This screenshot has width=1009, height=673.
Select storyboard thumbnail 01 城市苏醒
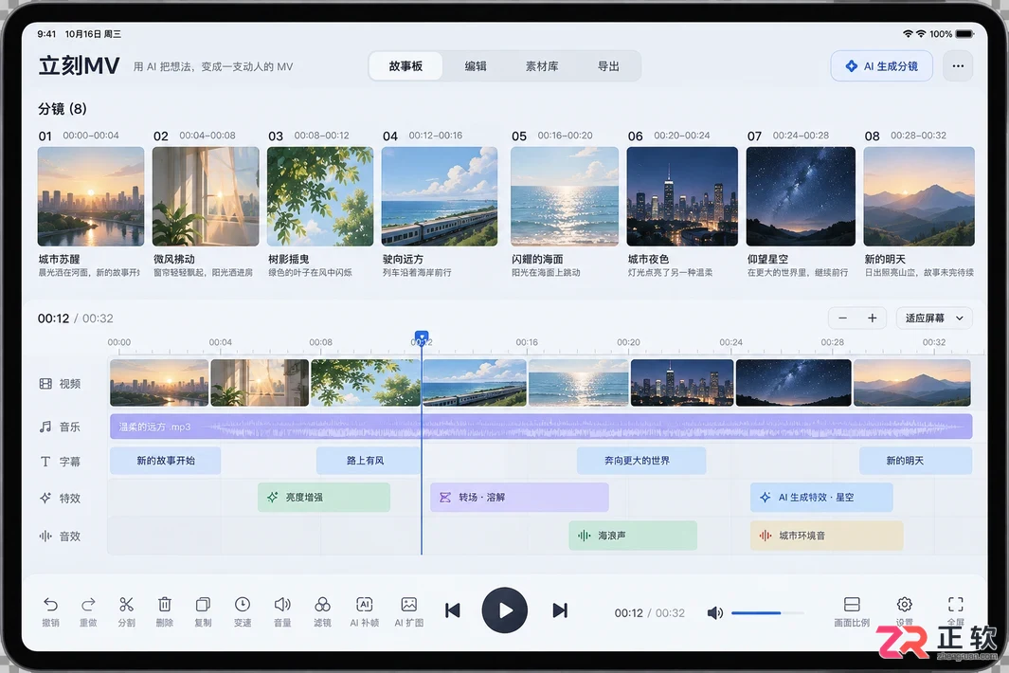coord(91,196)
